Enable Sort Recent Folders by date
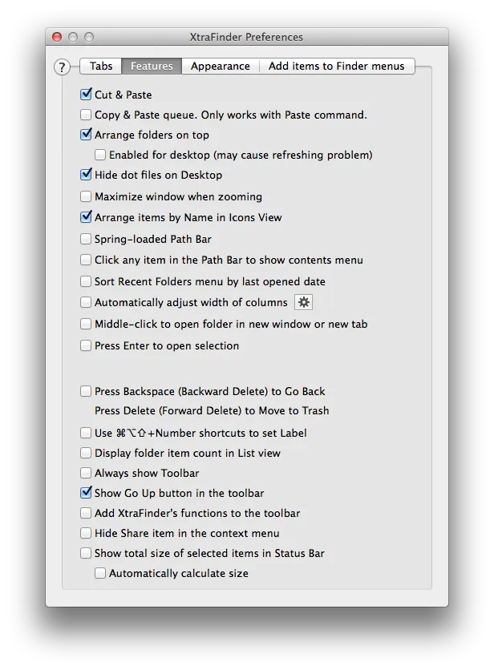 click(87, 281)
